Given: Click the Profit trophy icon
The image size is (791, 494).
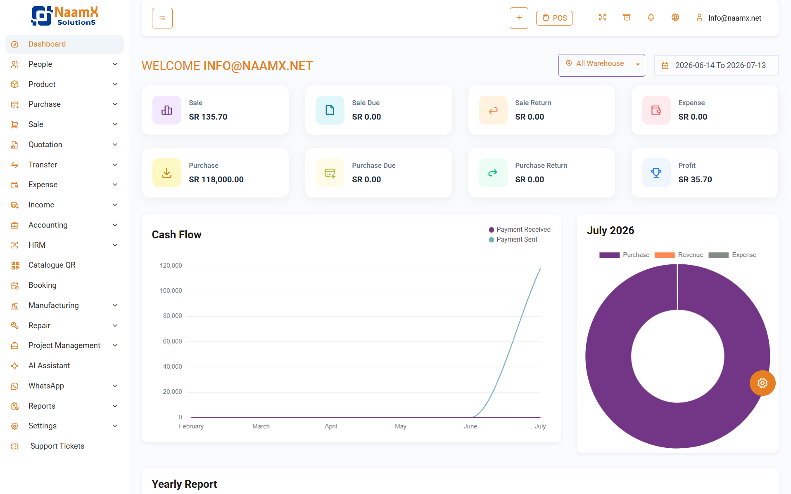Looking at the screenshot, I should (x=656, y=173).
